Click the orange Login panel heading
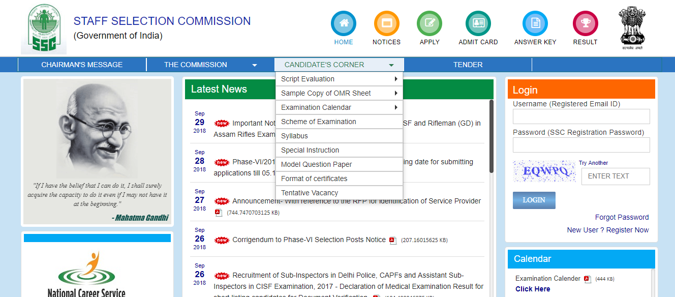This screenshot has height=297, width=675. click(x=581, y=89)
